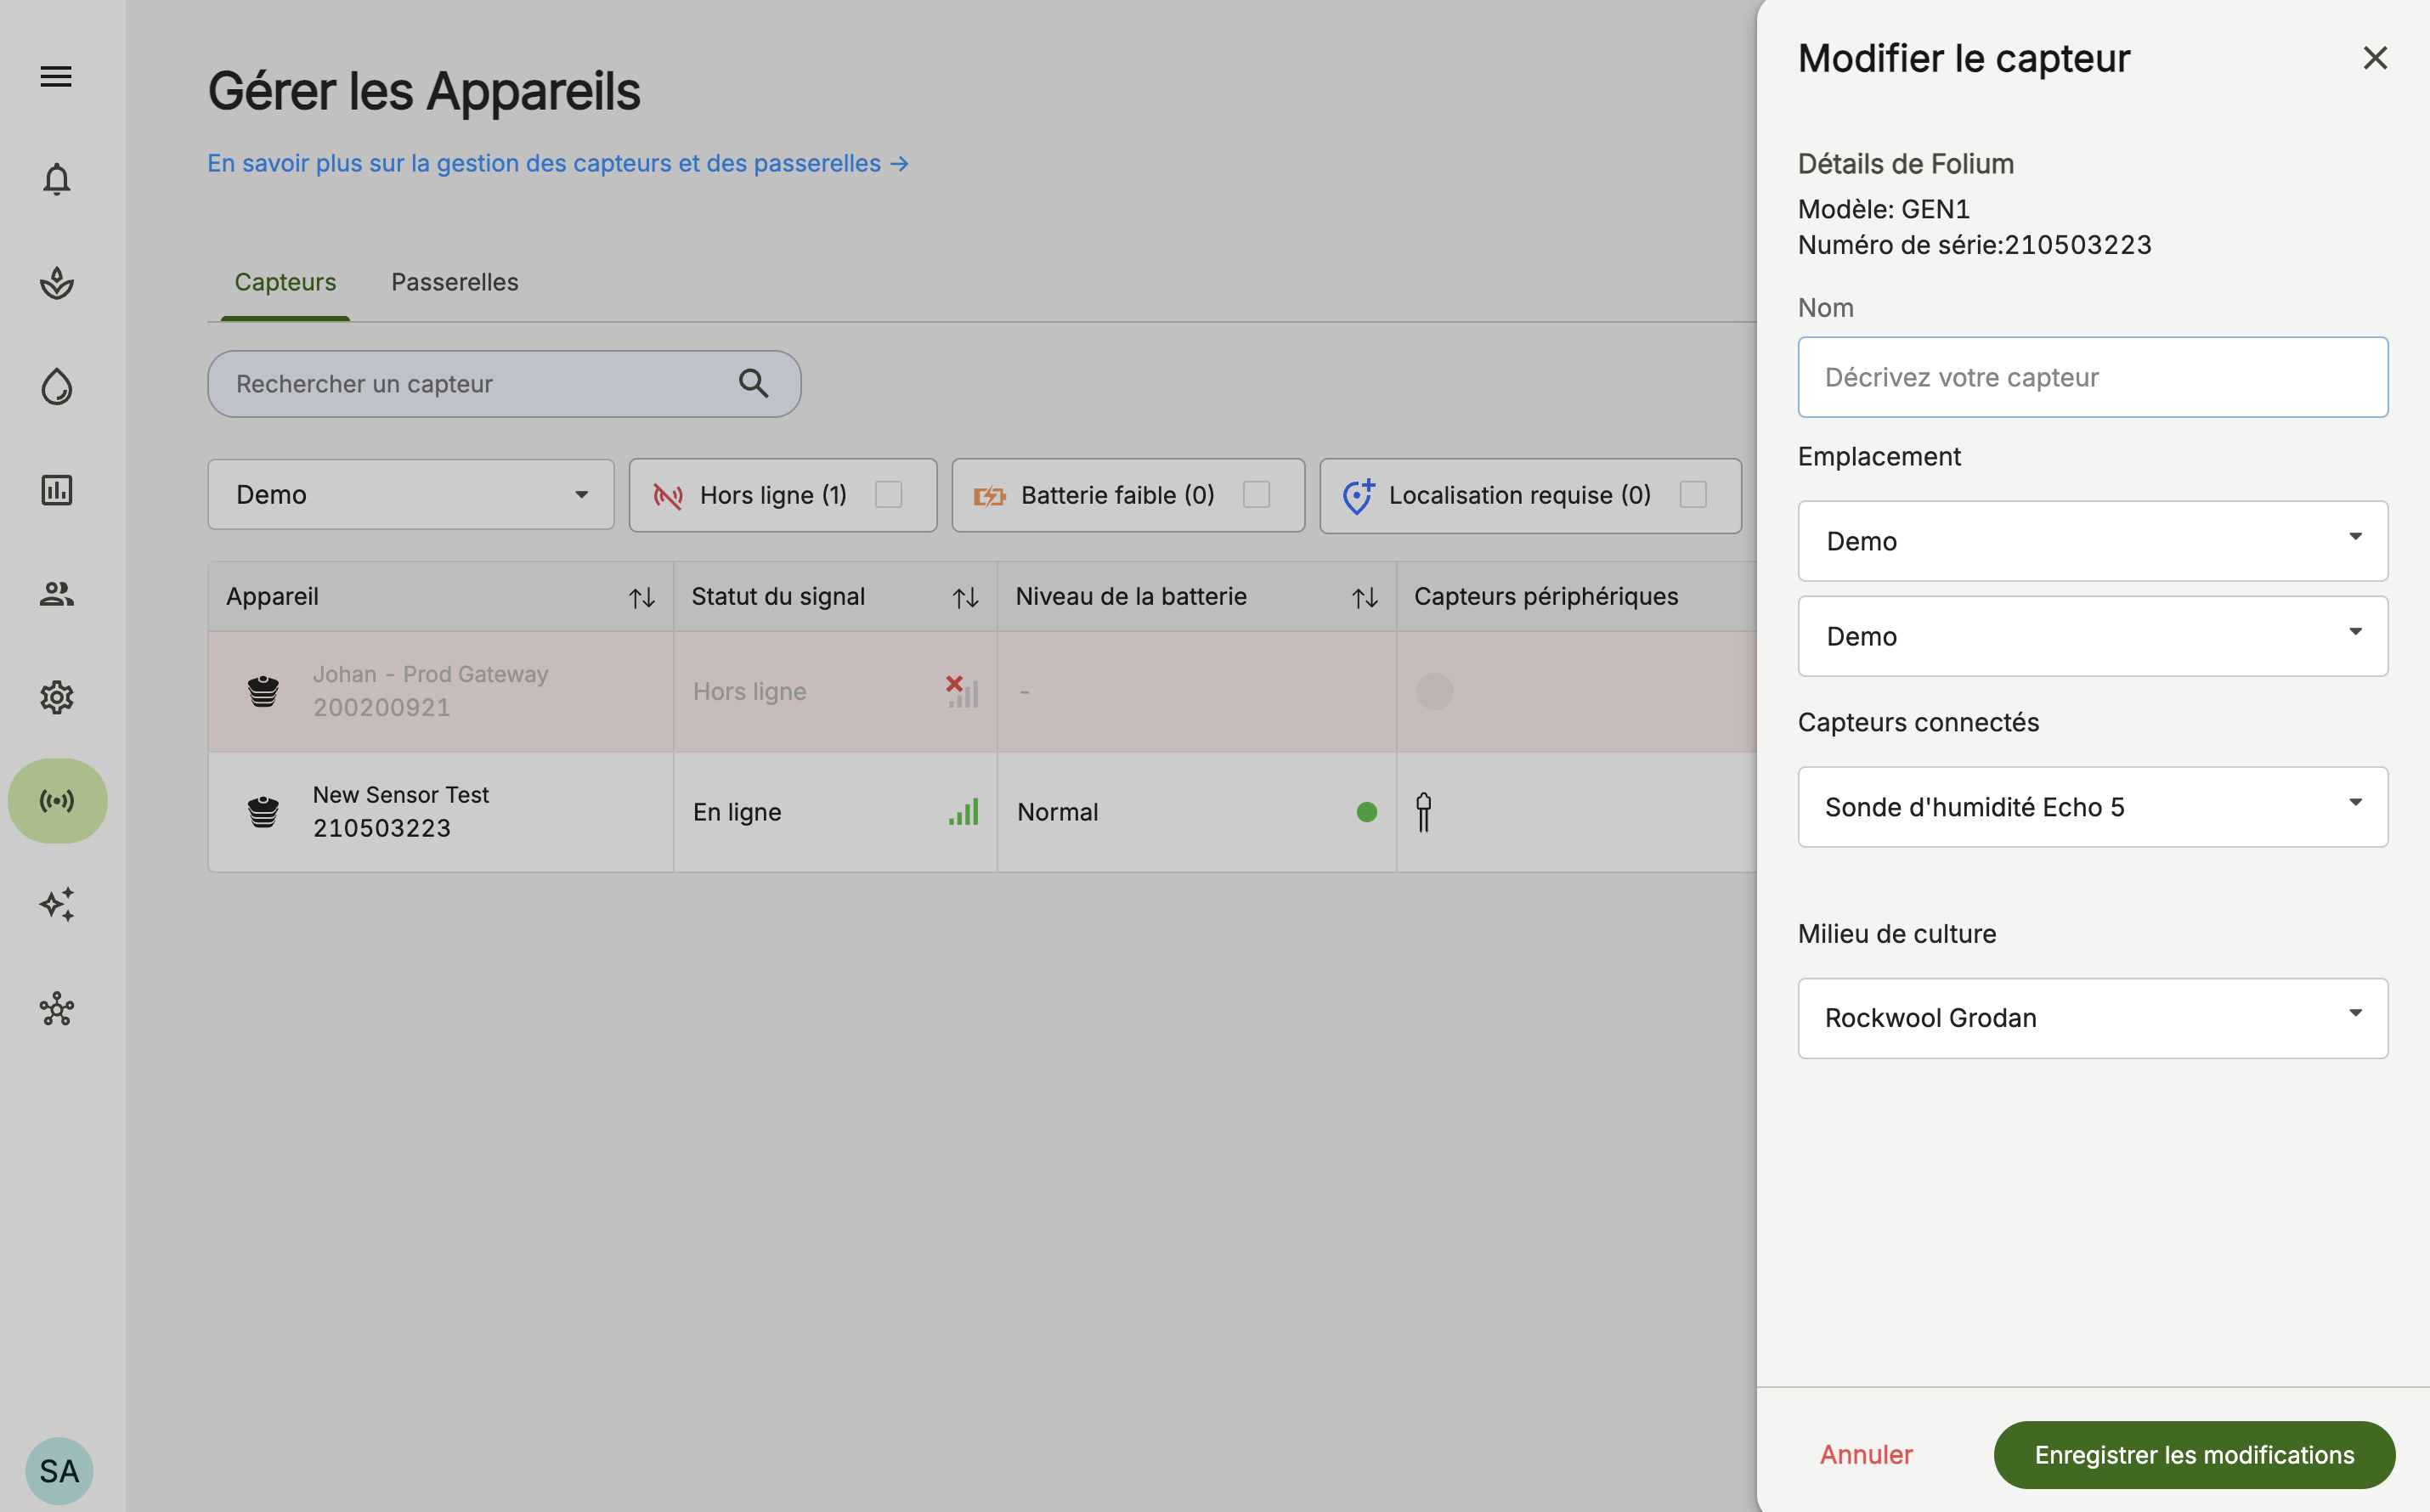Open the second Emplacement Demo dropdown
The height and width of the screenshot is (1512, 2430).
click(x=2092, y=636)
